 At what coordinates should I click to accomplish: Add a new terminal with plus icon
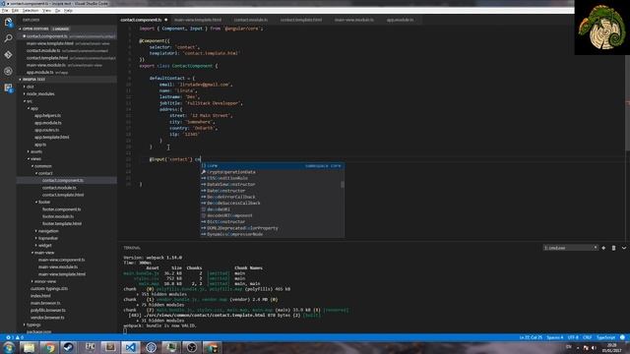603,248
